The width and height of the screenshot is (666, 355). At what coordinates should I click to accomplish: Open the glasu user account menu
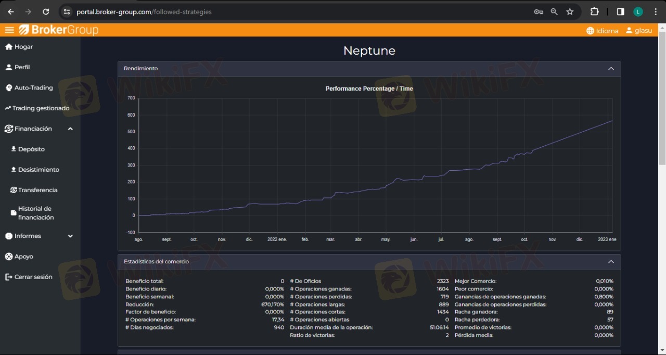pos(639,31)
